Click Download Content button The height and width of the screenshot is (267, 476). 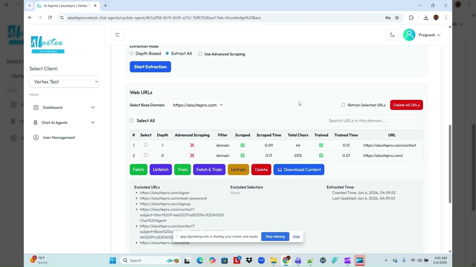coord(299,169)
